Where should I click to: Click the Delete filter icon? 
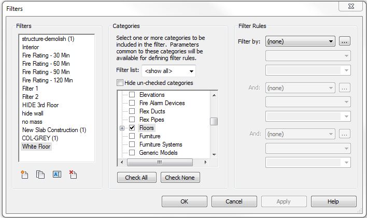tap(73, 175)
